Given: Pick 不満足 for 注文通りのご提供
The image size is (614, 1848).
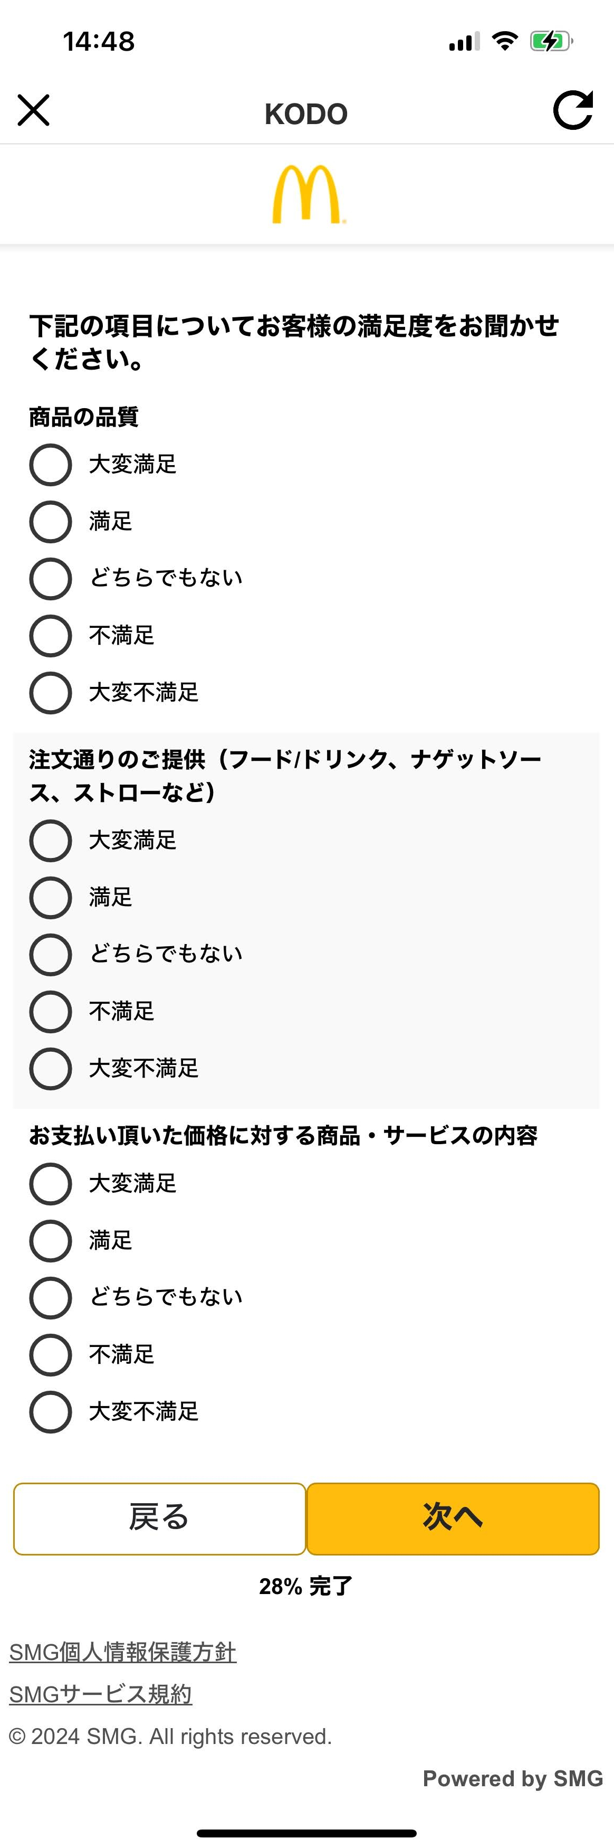Looking at the screenshot, I should (x=50, y=1012).
